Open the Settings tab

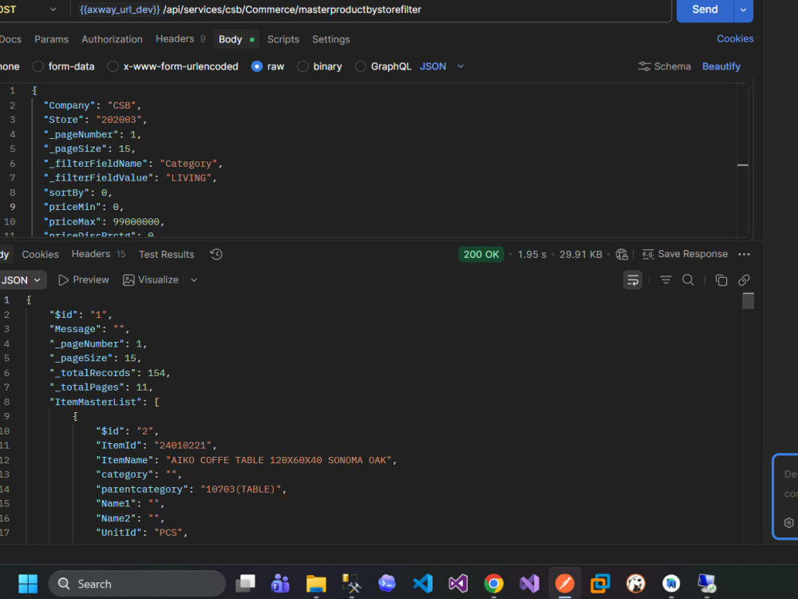(x=331, y=39)
